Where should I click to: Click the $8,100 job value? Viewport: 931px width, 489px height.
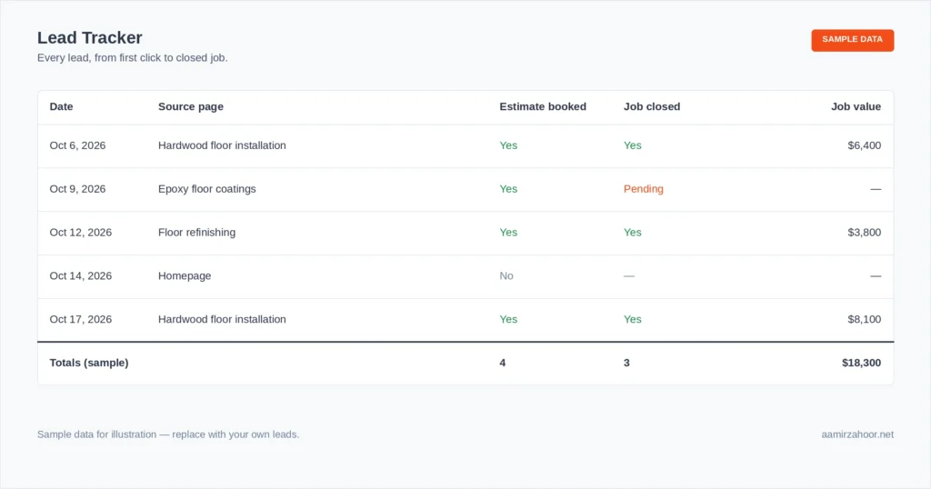pyautogui.click(x=864, y=319)
